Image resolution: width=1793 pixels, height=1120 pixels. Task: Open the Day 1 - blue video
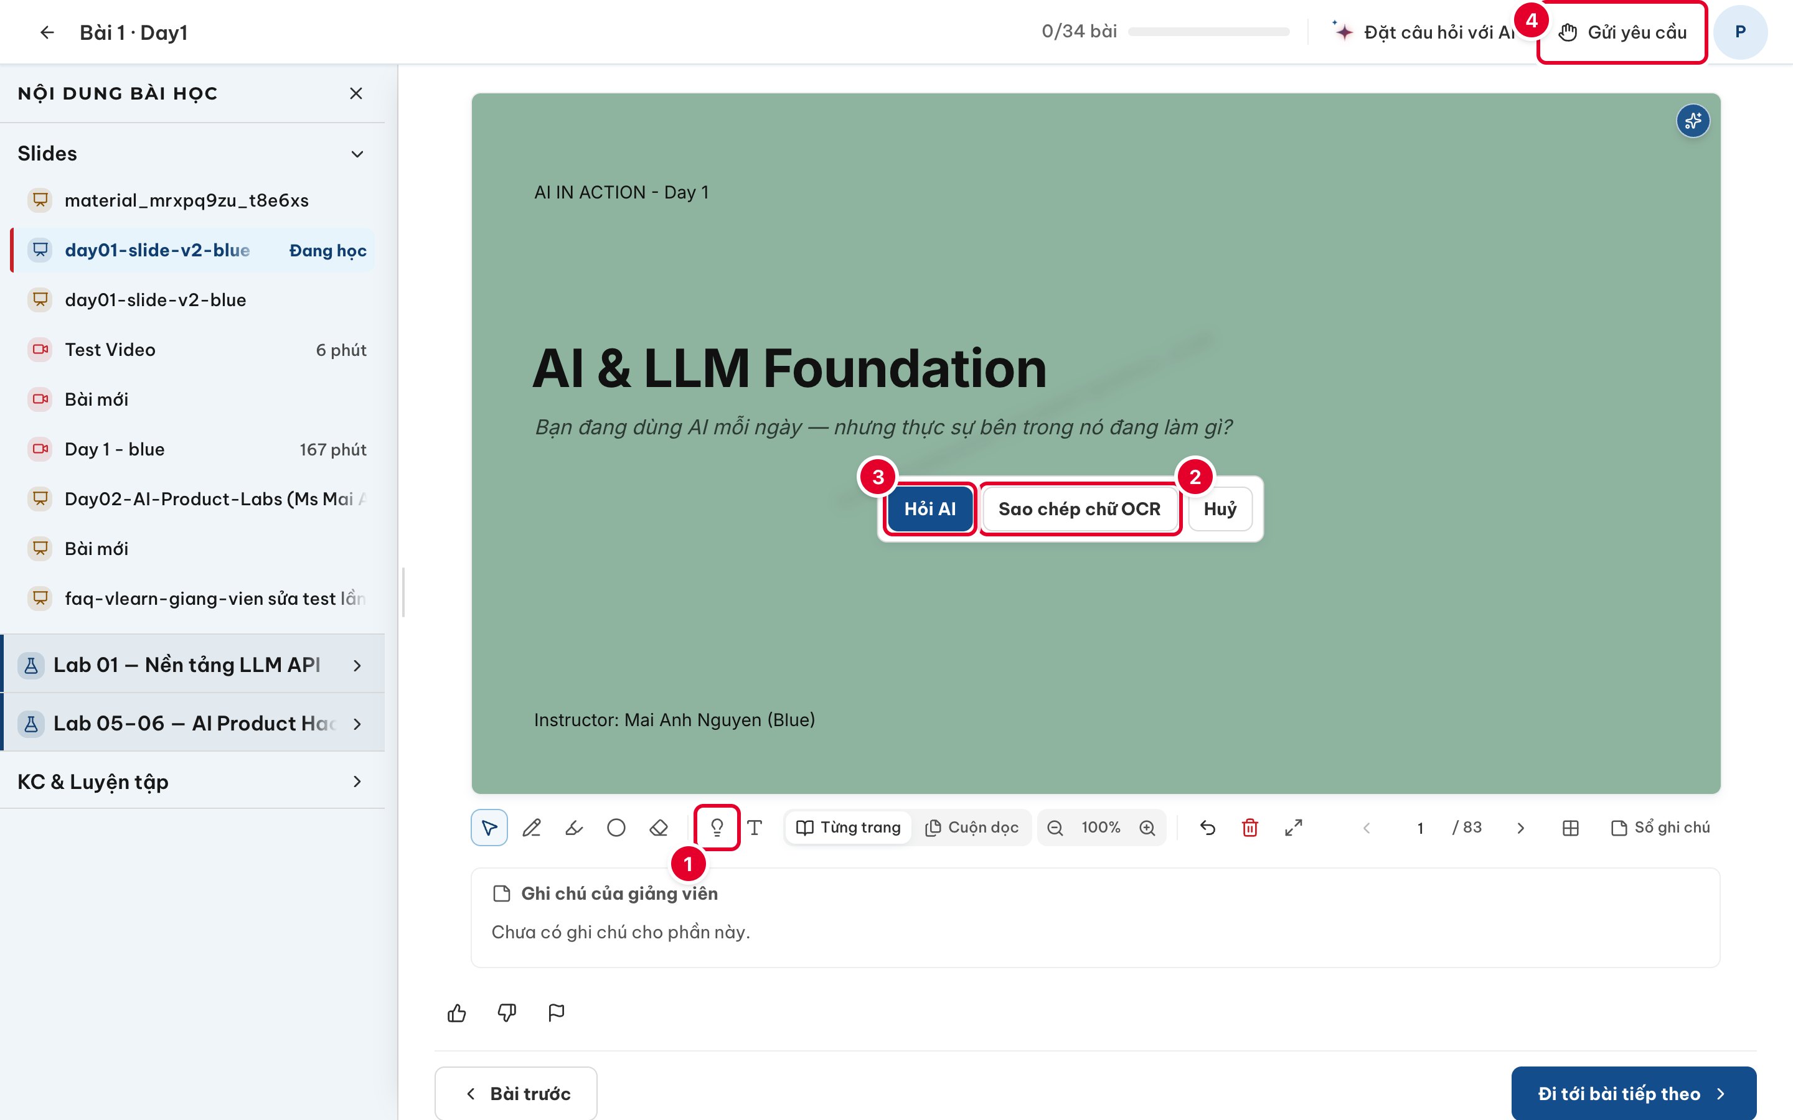pos(192,449)
